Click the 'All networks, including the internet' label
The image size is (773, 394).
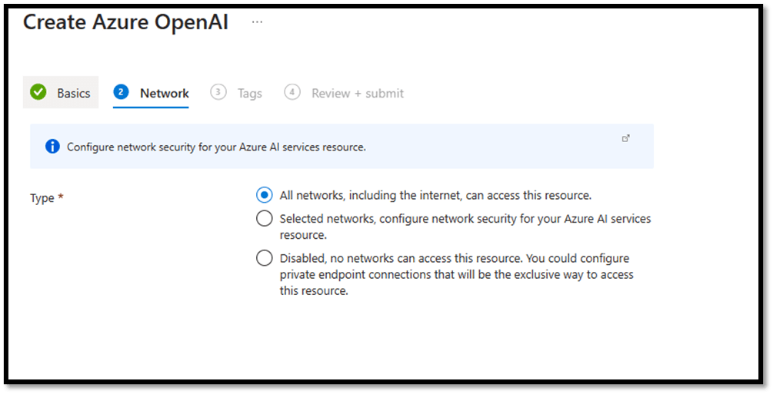click(x=435, y=195)
